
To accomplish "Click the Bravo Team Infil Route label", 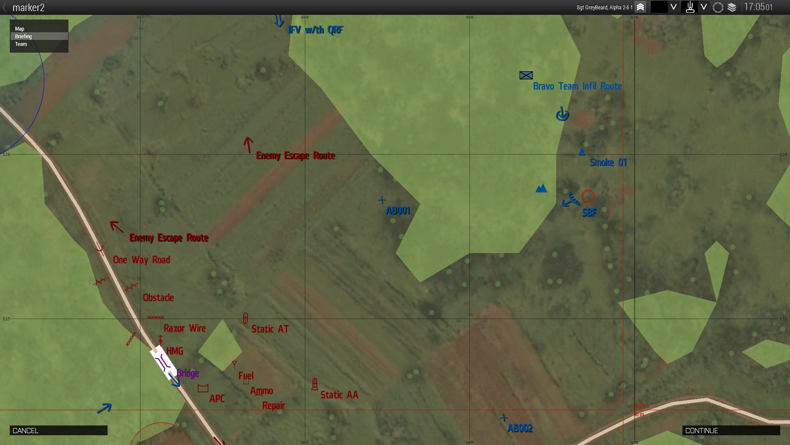I will pos(577,86).
